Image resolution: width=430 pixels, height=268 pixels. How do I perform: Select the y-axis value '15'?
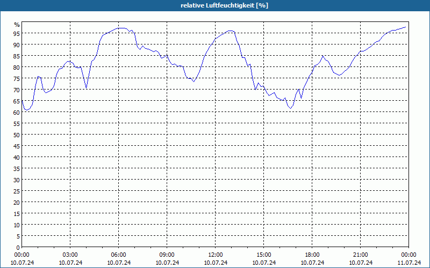[x=17, y=213]
